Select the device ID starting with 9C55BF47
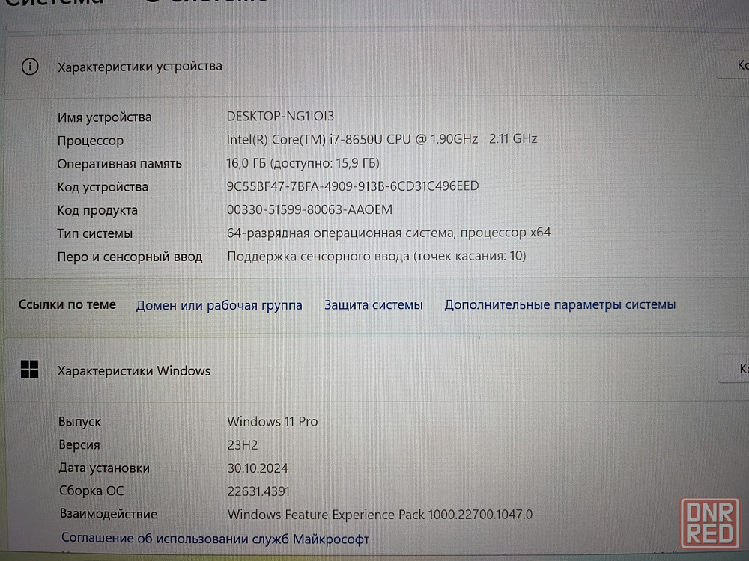Viewport: 749px width, 561px height. (x=353, y=186)
